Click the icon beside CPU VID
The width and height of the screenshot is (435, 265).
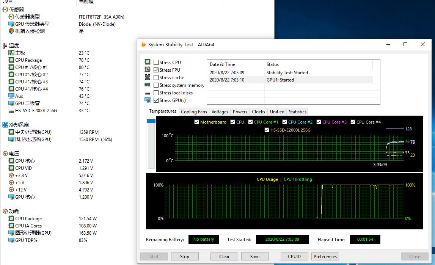(11, 168)
